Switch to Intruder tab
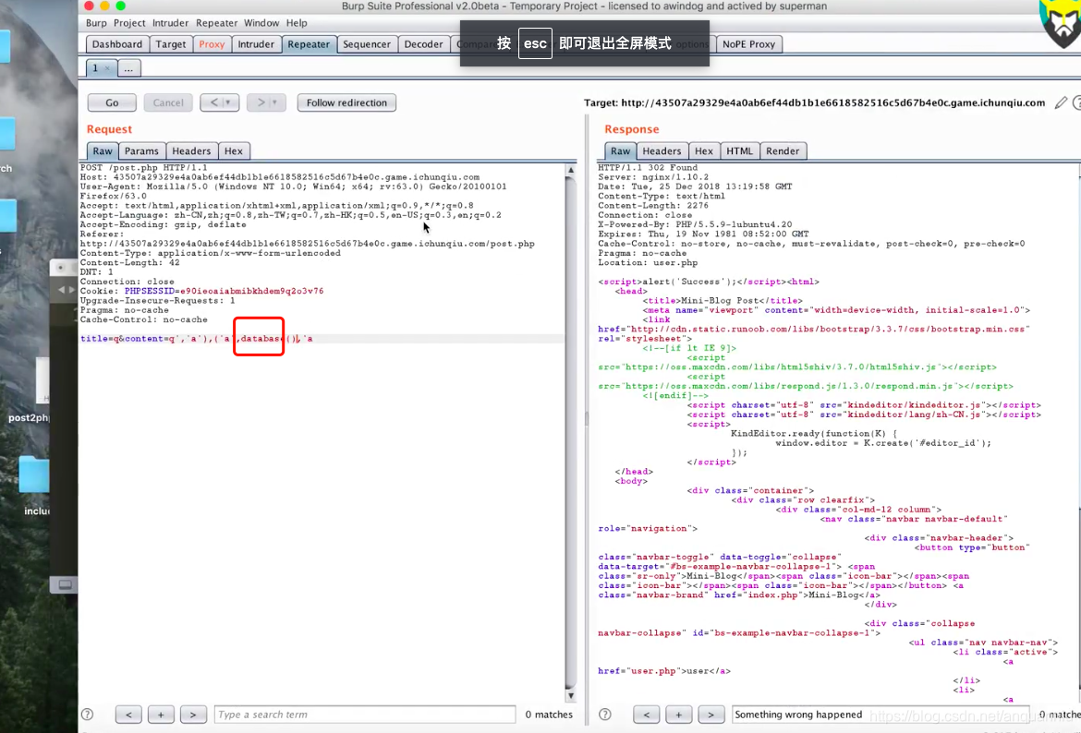1081x733 pixels. pyautogui.click(x=256, y=44)
